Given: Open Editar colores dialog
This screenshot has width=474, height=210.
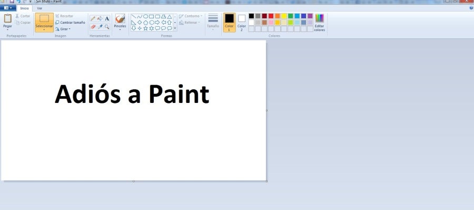Looking at the screenshot, I should [320, 23].
